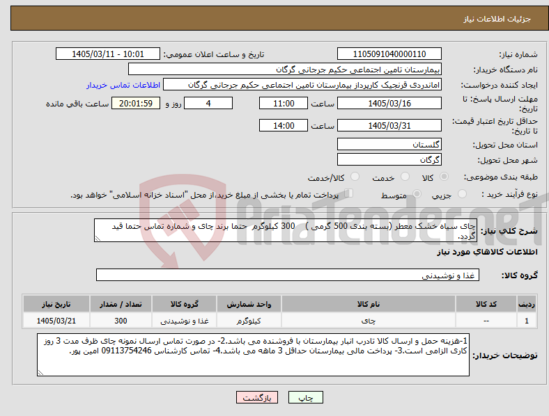Click the delivery city field گرگان

389,159
